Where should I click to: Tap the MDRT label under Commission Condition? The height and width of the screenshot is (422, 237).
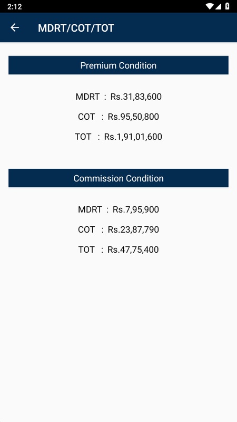(90, 209)
